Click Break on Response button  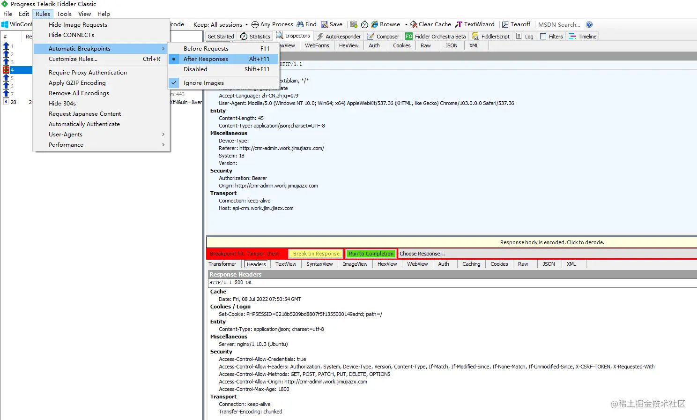[x=316, y=254]
